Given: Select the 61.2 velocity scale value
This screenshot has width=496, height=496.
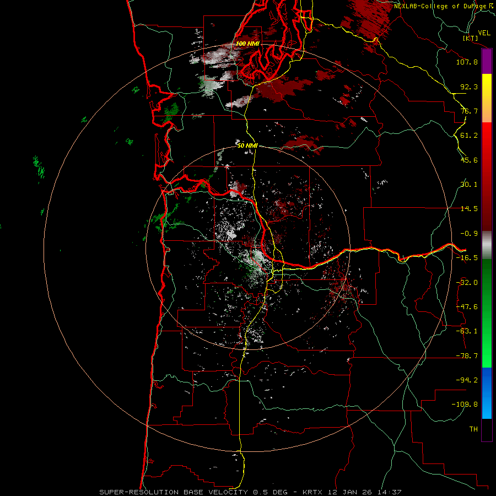Looking at the screenshot, I should 469,136.
